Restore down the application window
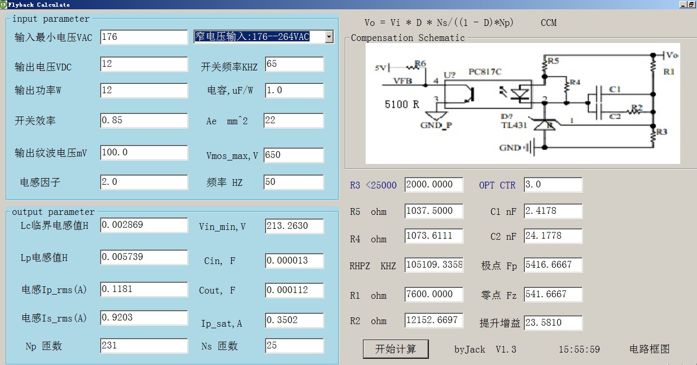Viewport: 697px width, 365px height. point(692,4)
